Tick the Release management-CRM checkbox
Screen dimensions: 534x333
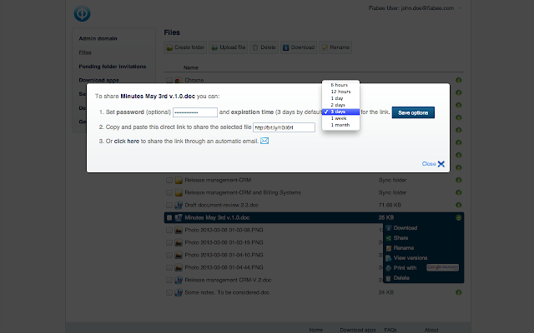coord(169,180)
